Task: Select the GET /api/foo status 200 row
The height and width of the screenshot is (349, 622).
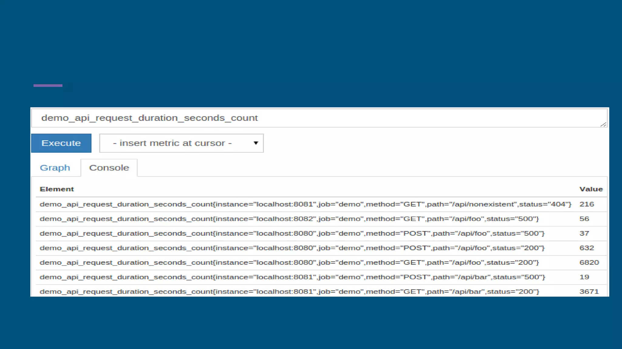Action: [x=289, y=262]
